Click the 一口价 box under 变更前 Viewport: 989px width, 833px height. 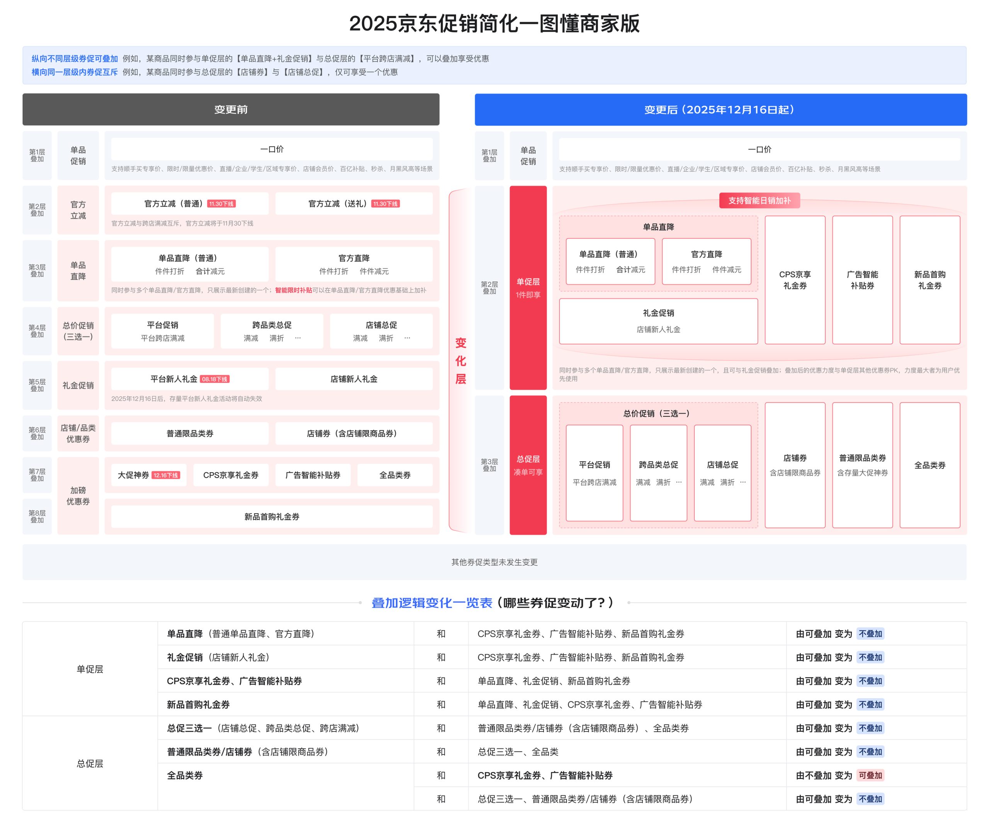point(272,149)
